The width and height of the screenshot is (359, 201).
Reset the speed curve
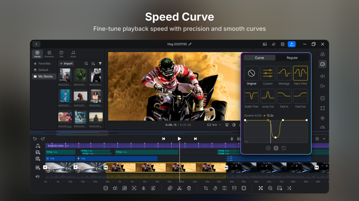tap(284, 148)
